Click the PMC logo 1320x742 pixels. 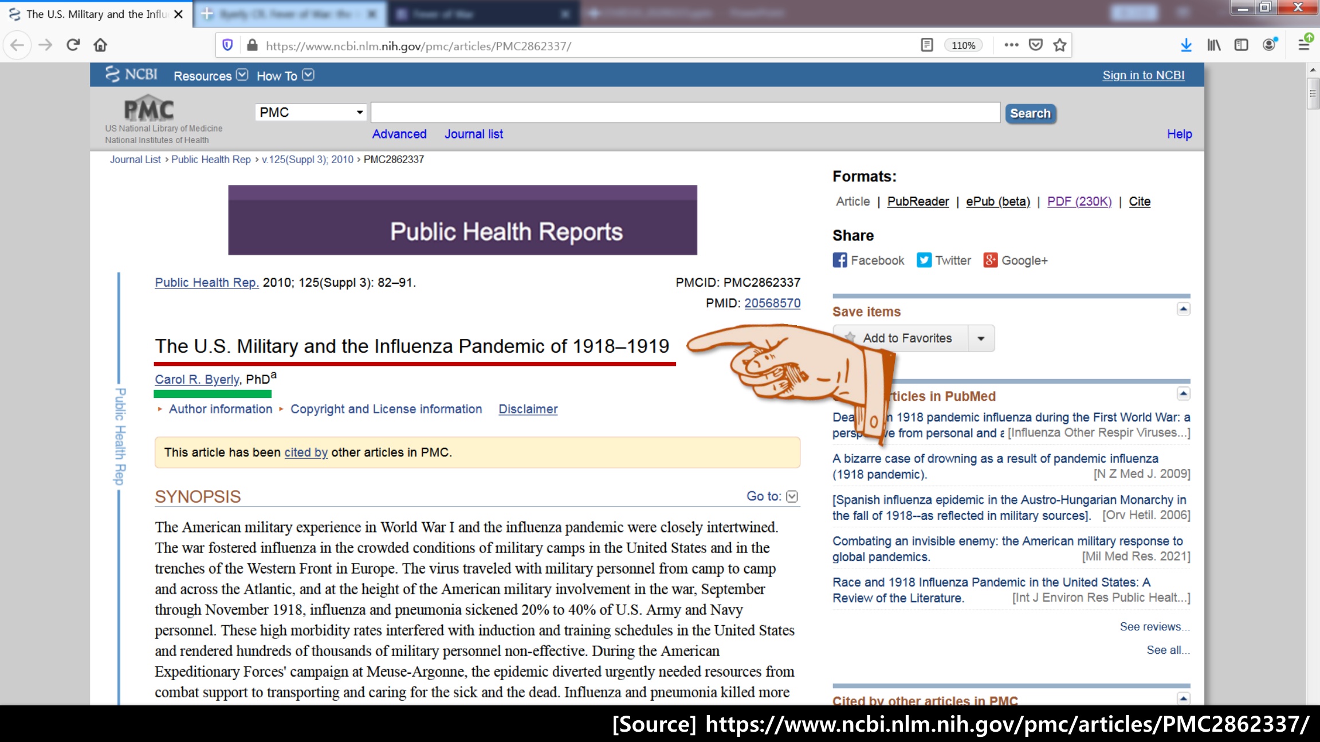[x=150, y=109]
